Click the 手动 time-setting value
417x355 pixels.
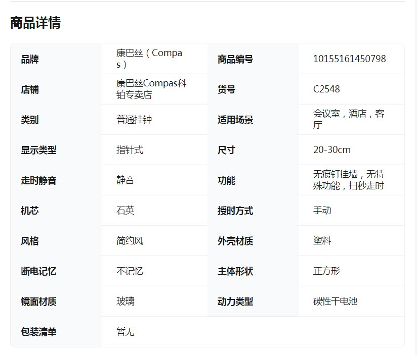pos(322,211)
